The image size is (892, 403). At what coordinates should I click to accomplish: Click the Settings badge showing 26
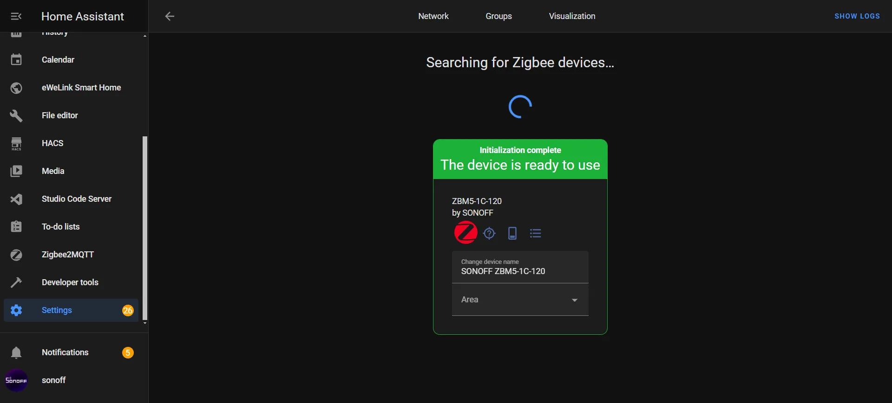point(128,310)
